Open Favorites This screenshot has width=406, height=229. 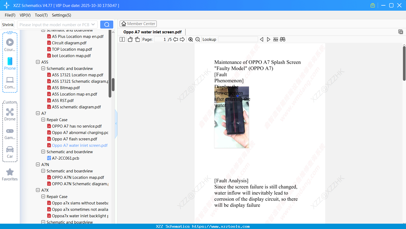(10, 175)
